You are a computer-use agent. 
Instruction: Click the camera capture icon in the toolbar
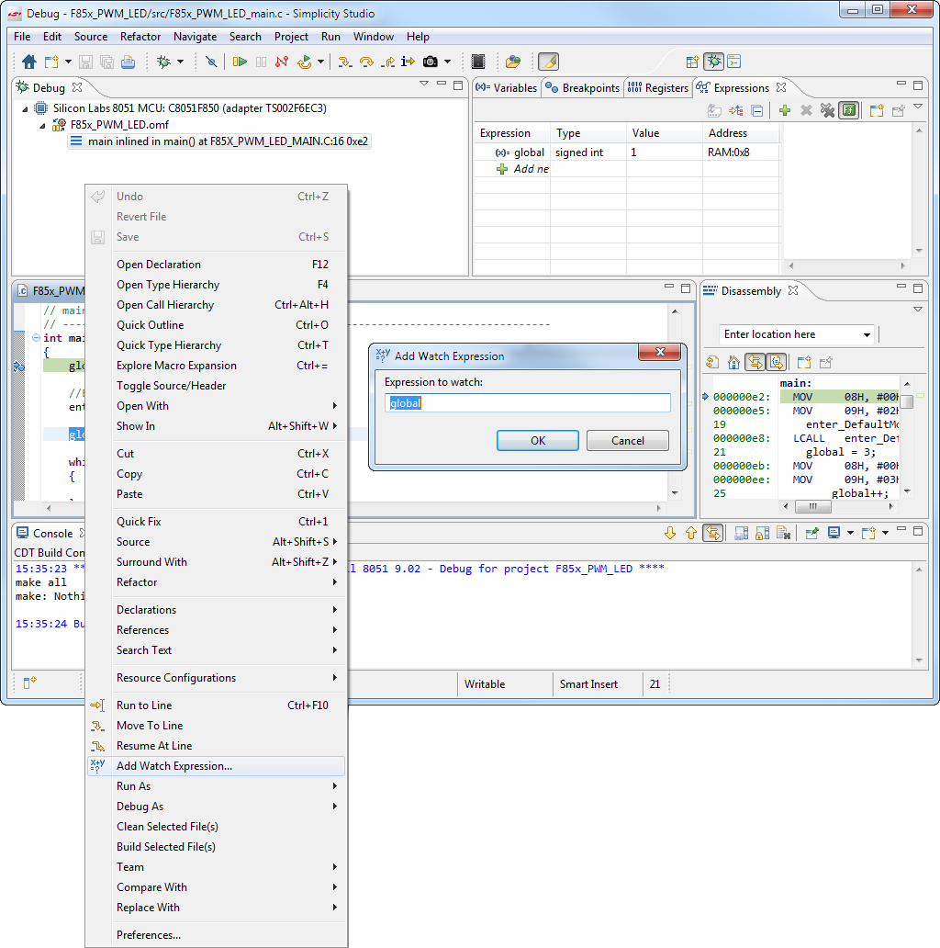pos(429,62)
